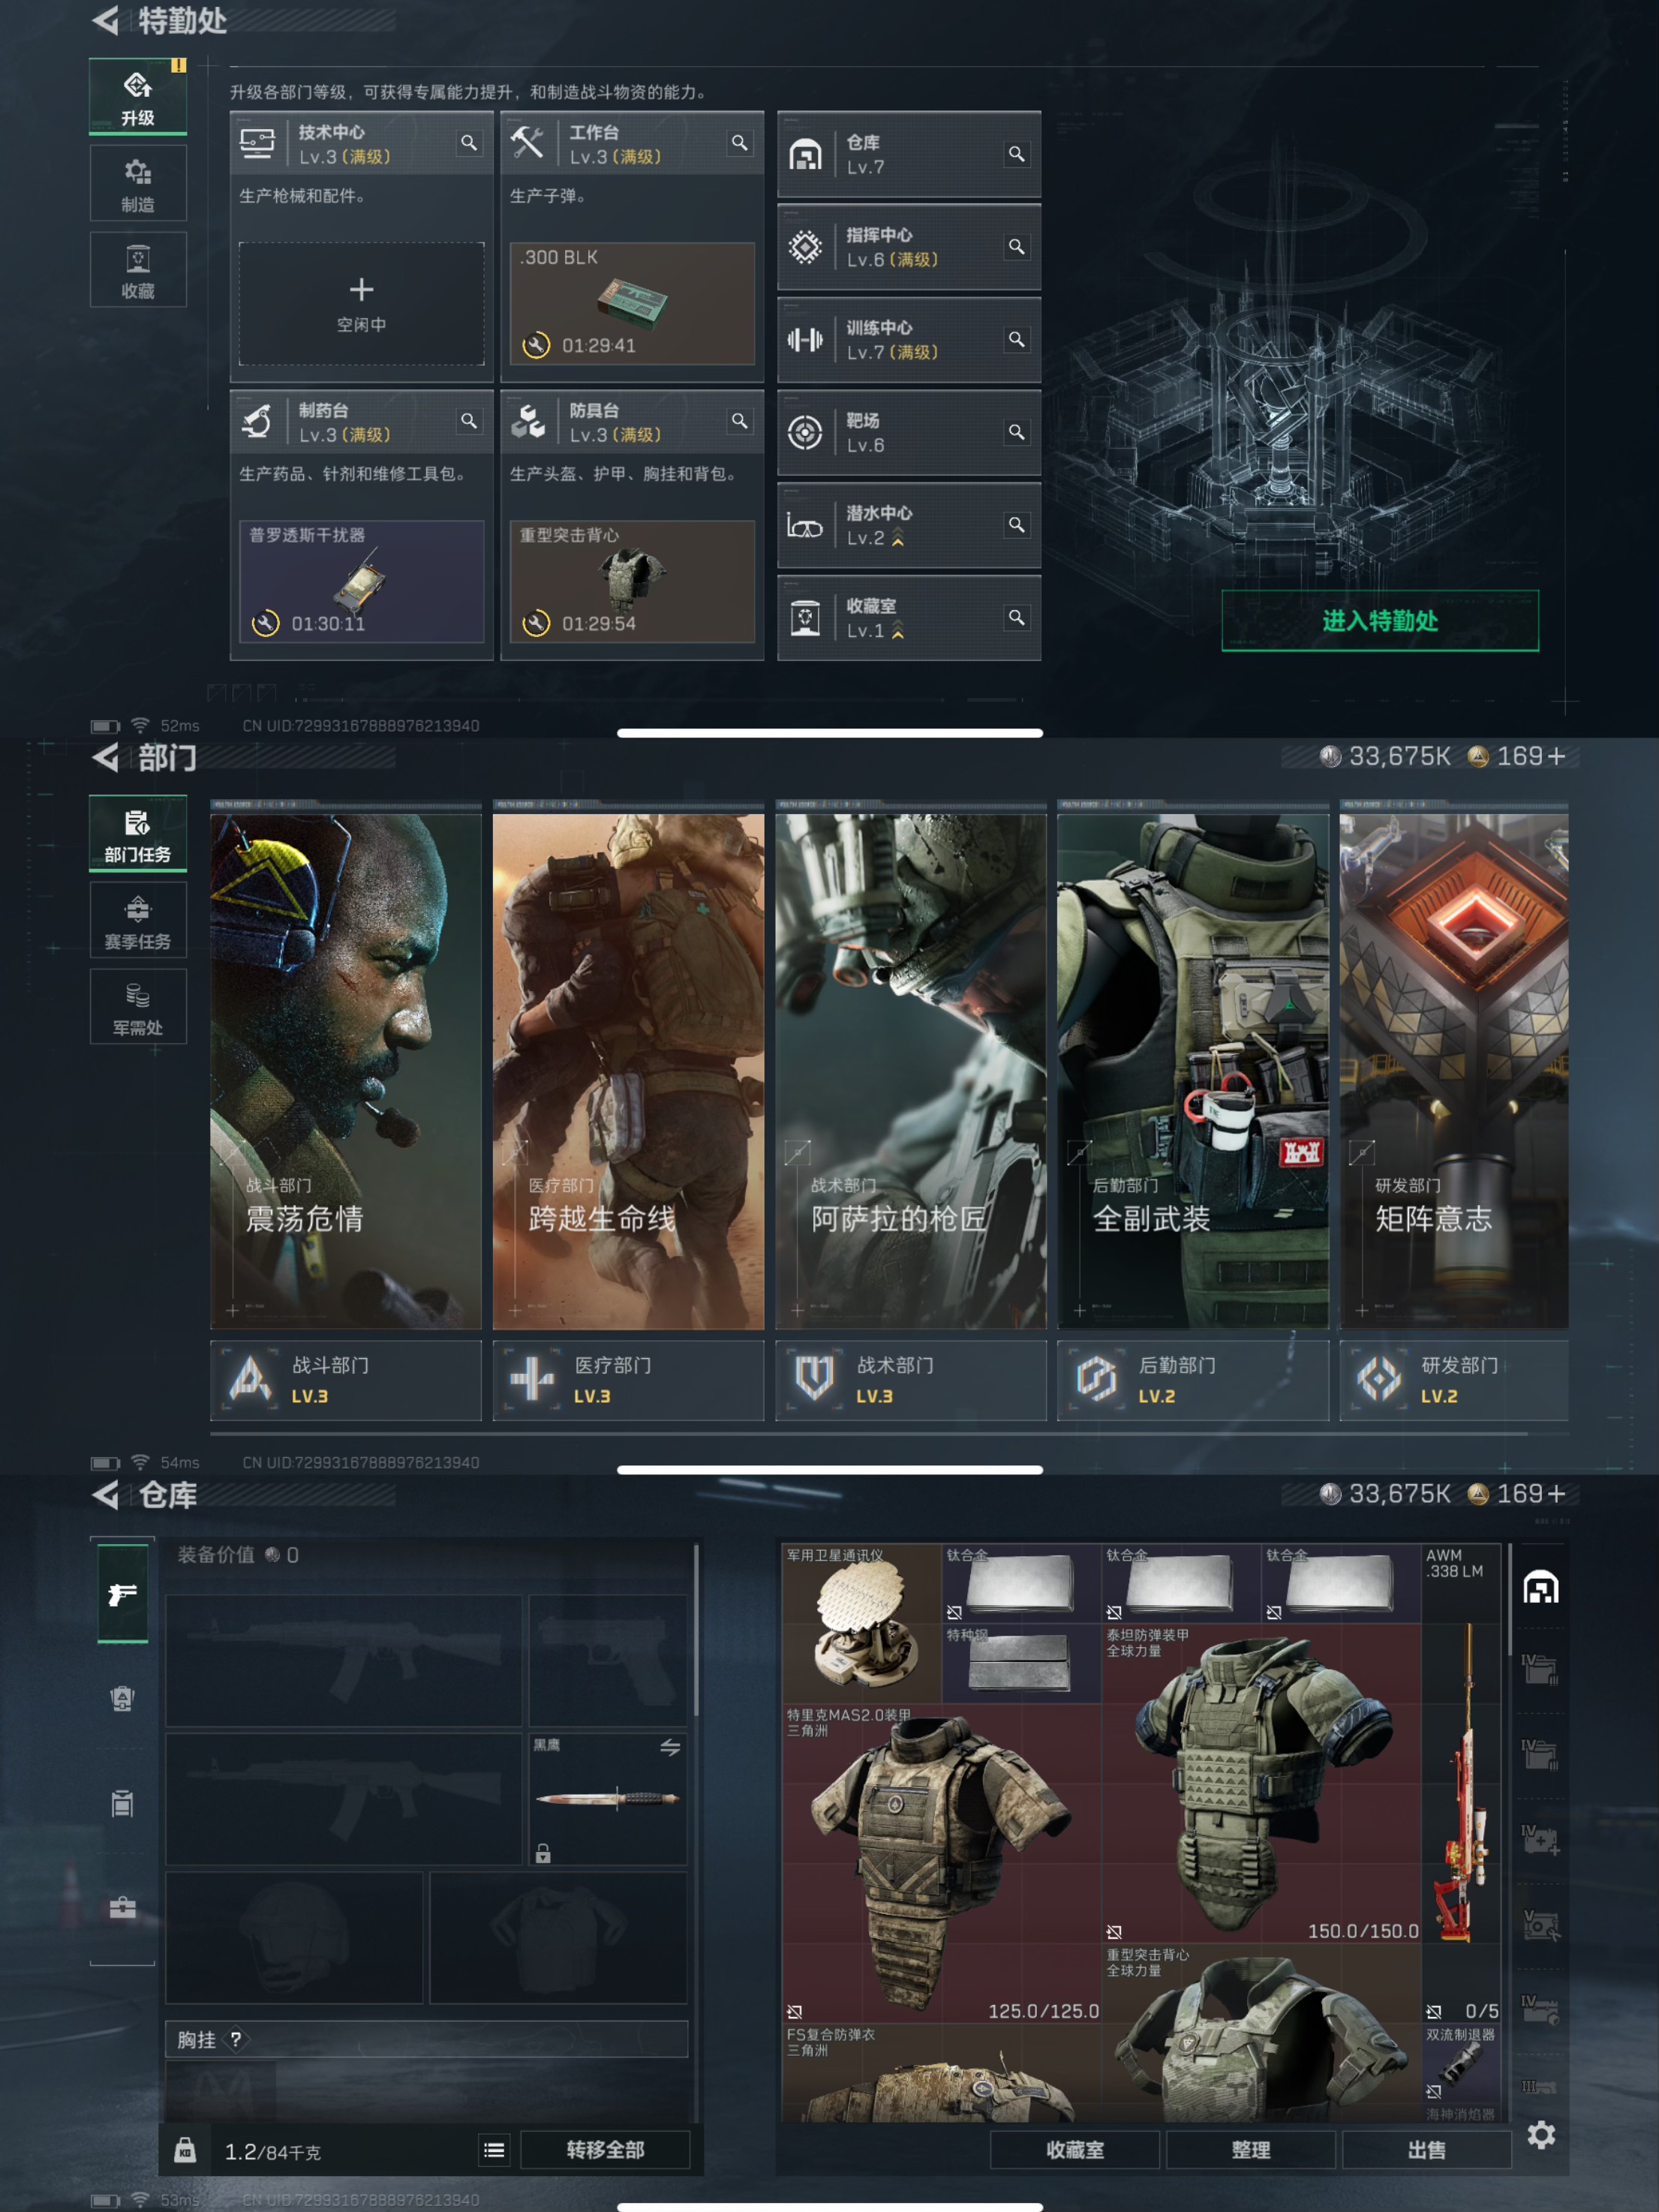Screen dimensions: 1659x2212
Task: Toggle swap arrows on 黑鹰 knife slot
Action: [x=670, y=1747]
